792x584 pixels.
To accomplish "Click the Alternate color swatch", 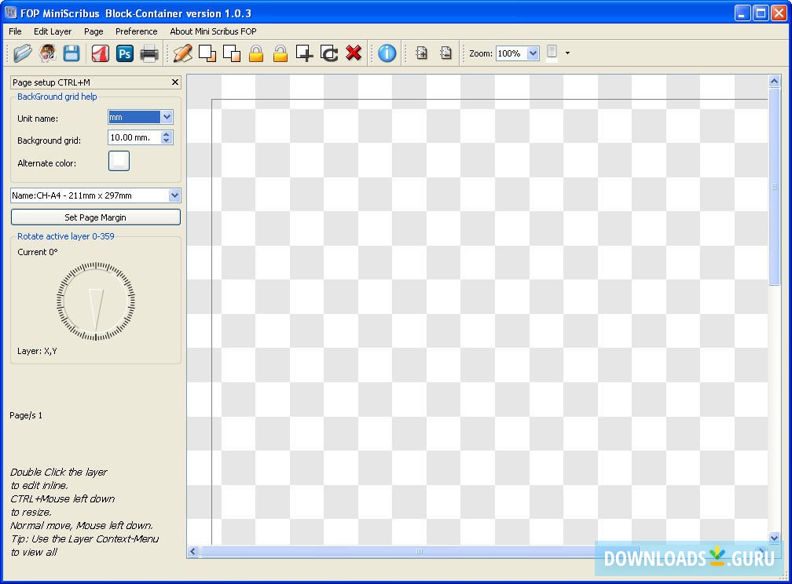I will (119, 161).
